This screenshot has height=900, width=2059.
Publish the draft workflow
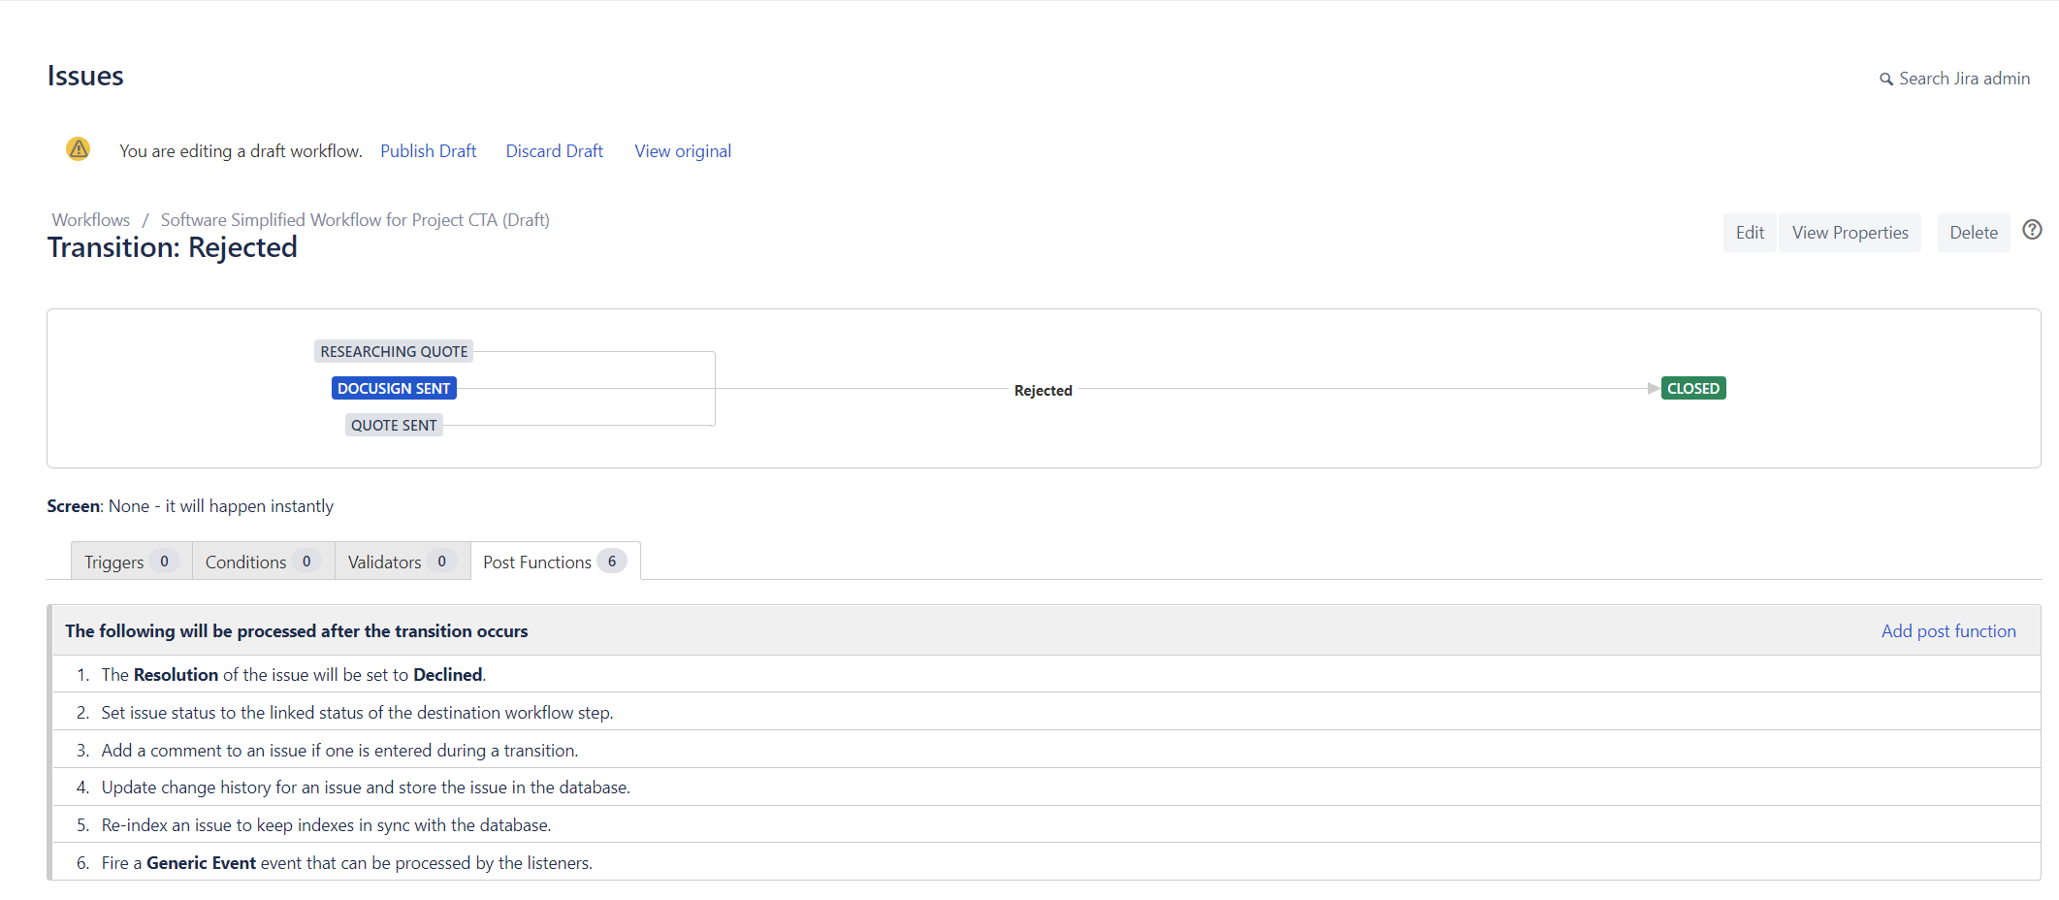tap(428, 151)
